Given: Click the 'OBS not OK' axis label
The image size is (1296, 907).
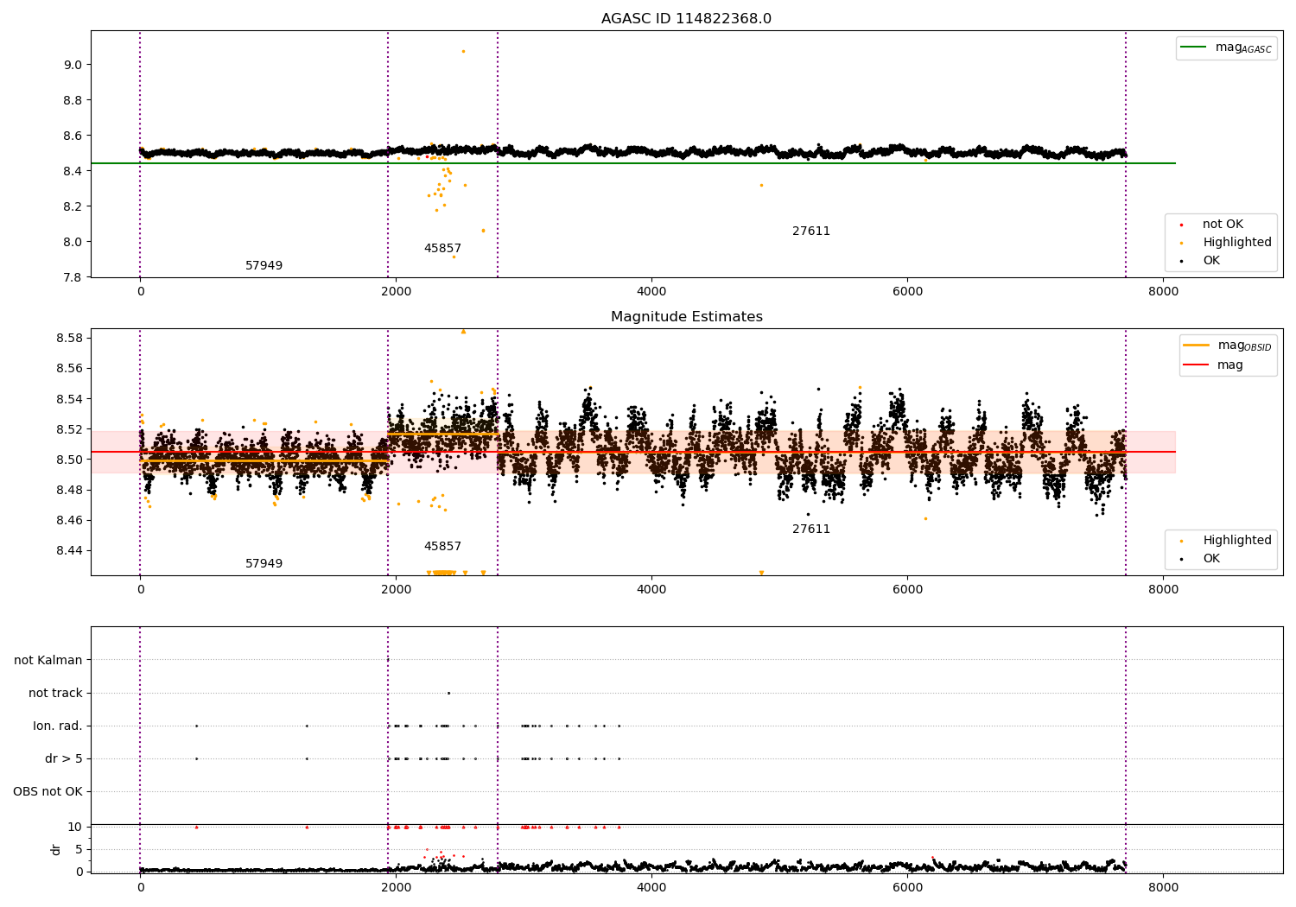Looking at the screenshot, I should click(48, 792).
